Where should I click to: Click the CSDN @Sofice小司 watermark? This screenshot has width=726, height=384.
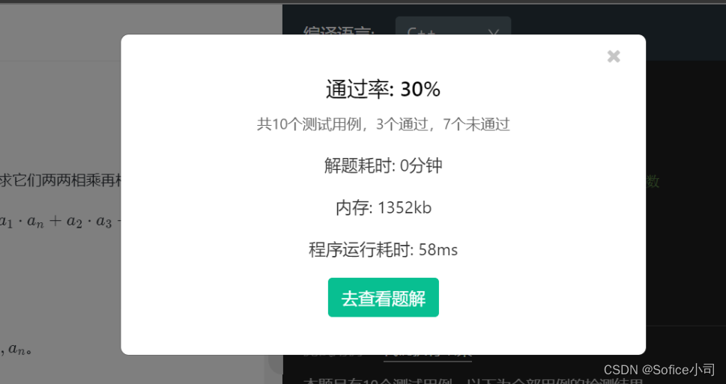pyautogui.click(x=659, y=370)
